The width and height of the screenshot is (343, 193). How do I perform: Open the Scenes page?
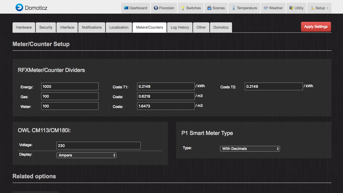[x=216, y=8]
